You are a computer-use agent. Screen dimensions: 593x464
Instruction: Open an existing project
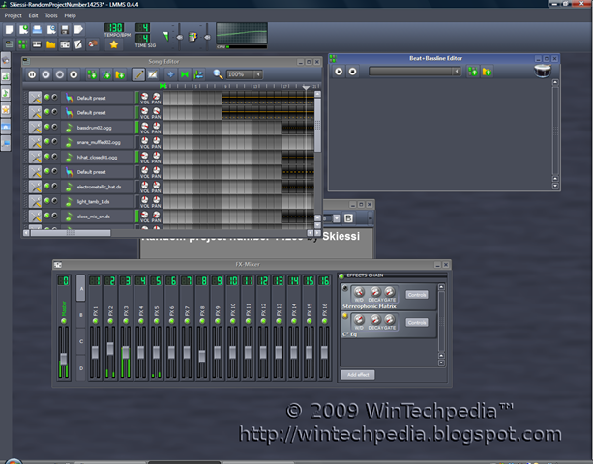point(37,29)
